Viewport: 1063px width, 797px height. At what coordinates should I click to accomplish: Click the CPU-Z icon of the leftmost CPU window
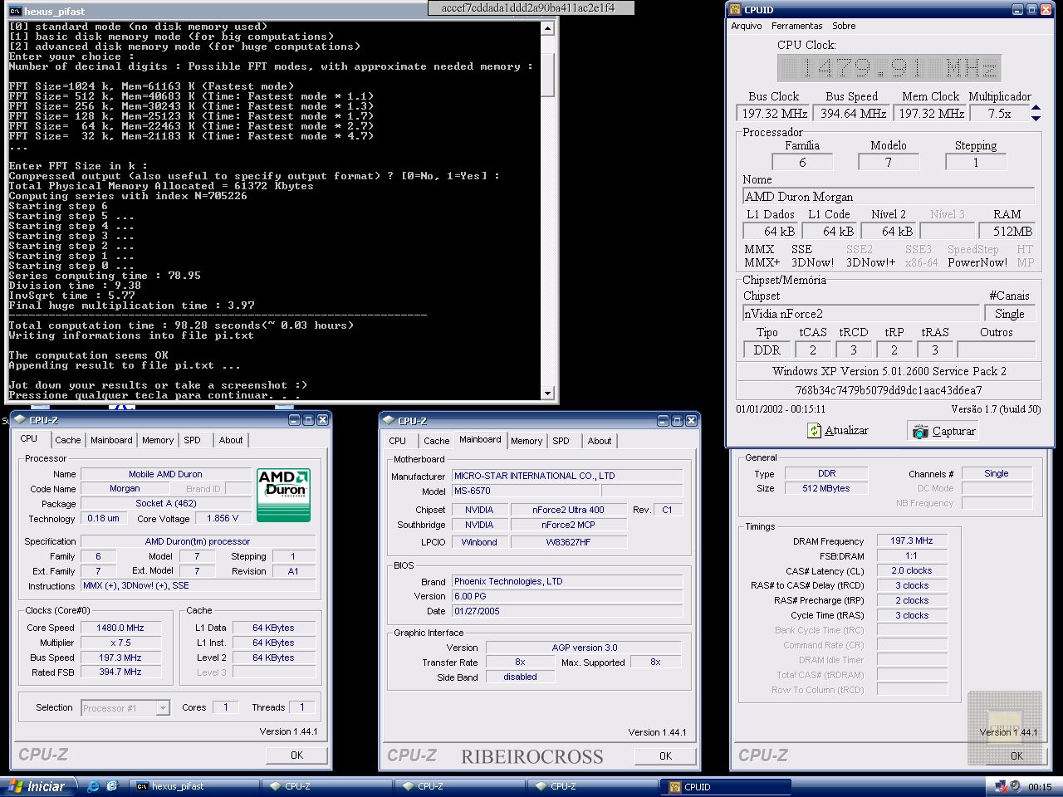click(x=20, y=420)
